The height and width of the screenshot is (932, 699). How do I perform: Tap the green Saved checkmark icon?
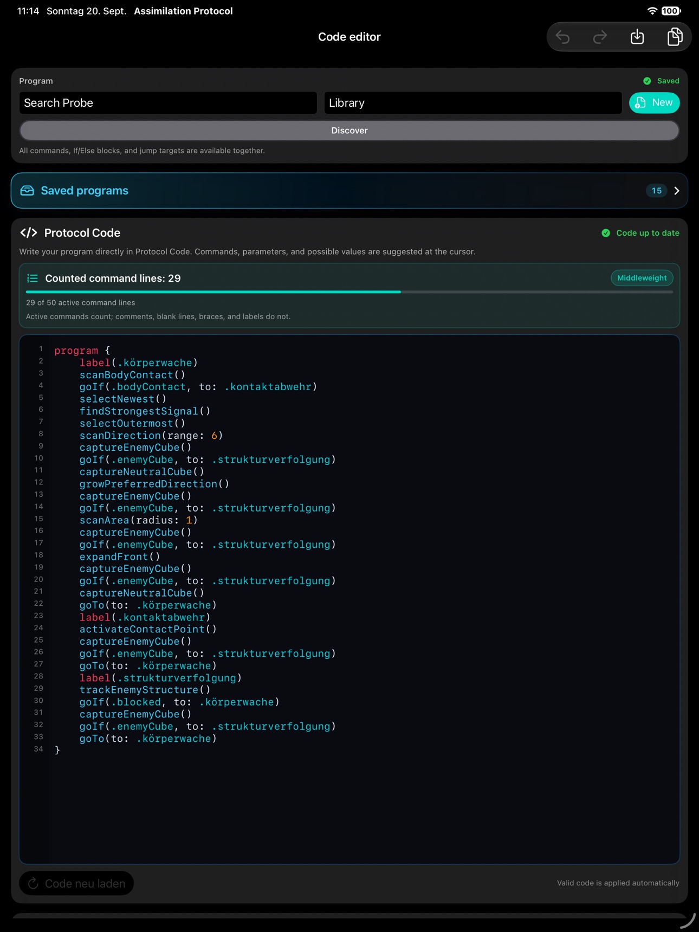click(647, 81)
